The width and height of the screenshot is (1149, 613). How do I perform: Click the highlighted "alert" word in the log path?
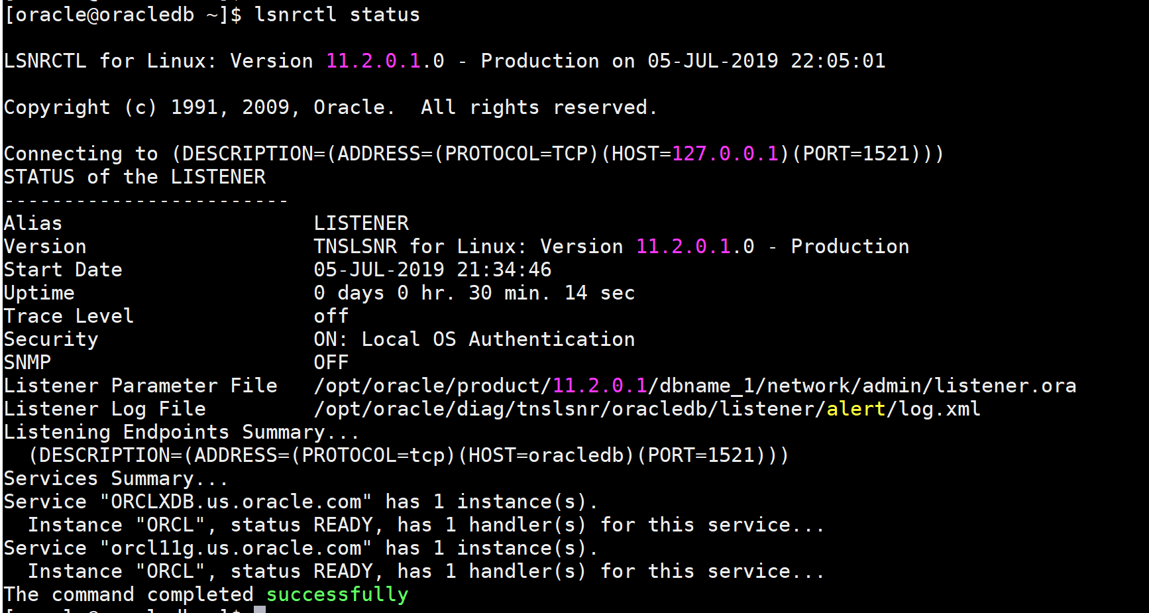tap(855, 409)
